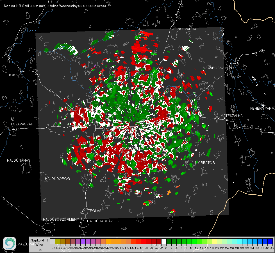Click the Napkor-HR Wind m/s legend label
The height and width of the screenshot is (253, 275).
click(x=39, y=245)
